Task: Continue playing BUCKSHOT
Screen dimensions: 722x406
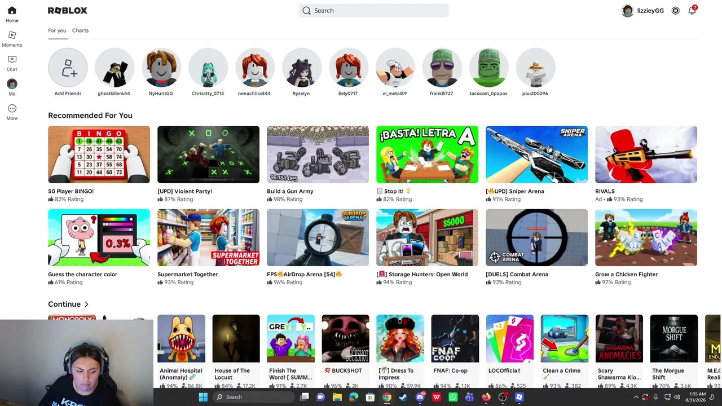Action: click(345, 338)
